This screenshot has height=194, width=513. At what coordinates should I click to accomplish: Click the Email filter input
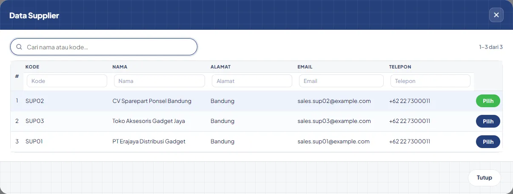[341, 81]
